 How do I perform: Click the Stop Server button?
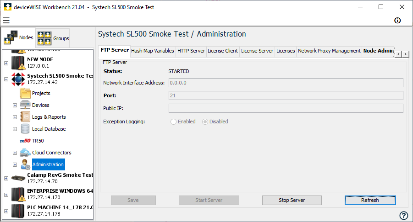click(x=292, y=200)
